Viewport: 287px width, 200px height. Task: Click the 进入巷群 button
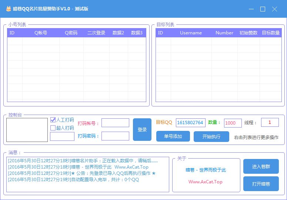261,166
